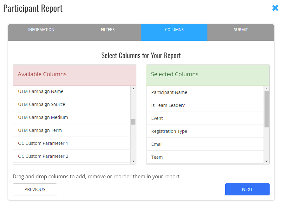
Task: Open the Filters tab
Action: pyautogui.click(x=108, y=30)
